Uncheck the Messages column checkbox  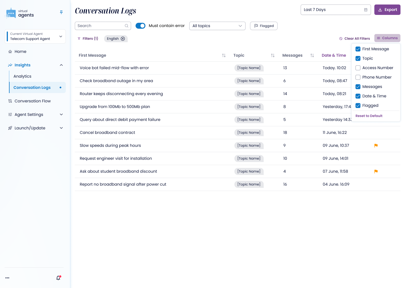click(x=358, y=87)
